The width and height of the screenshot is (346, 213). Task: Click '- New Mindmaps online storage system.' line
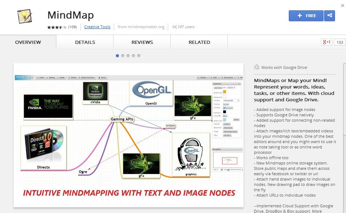click(x=291, y=163)
